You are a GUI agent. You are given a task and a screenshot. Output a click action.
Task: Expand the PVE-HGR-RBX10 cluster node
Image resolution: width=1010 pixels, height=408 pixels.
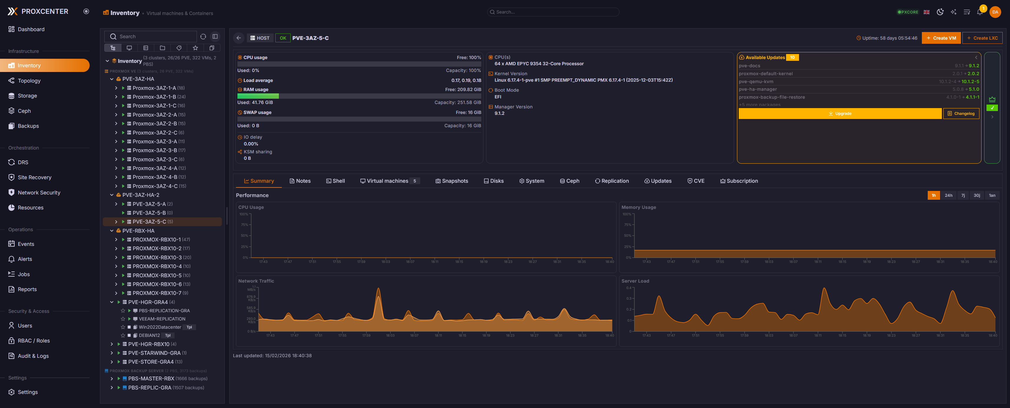tap(112, 344)
